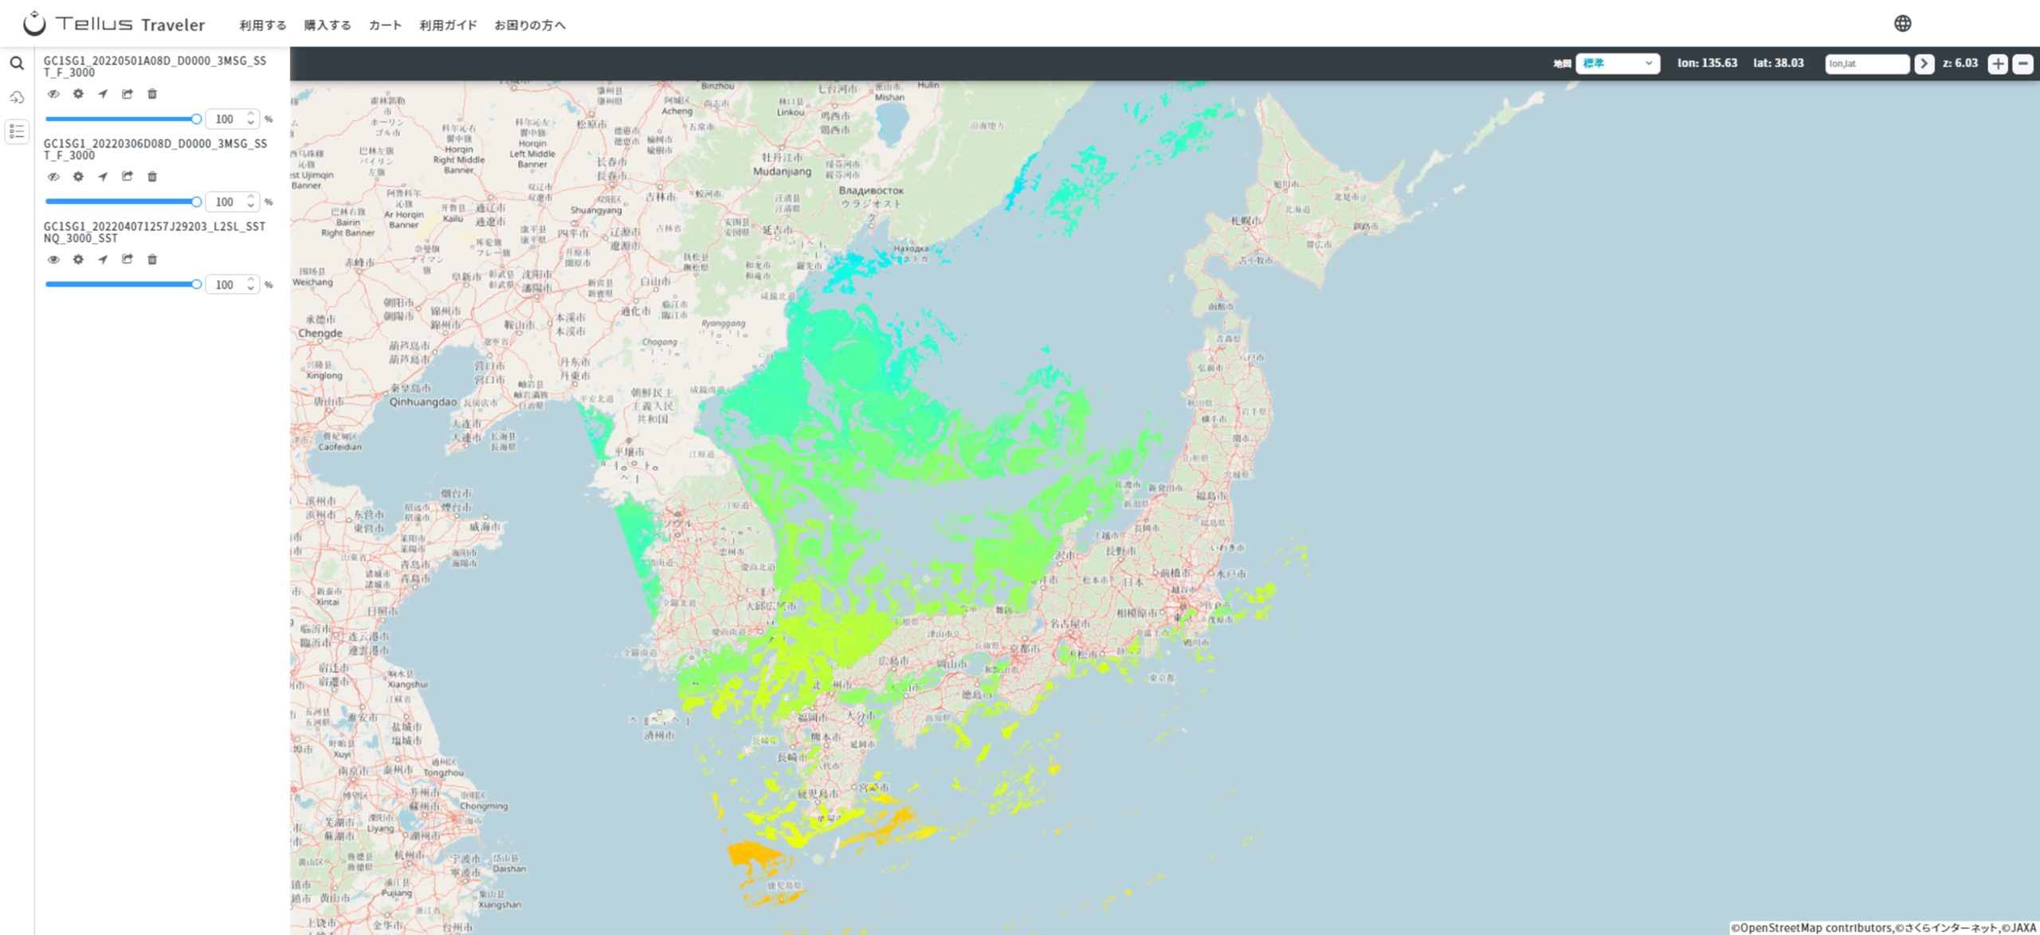Show the hidden 20220306D08D layer
This screenshot has width=2040, height=935.
point(53,177)
